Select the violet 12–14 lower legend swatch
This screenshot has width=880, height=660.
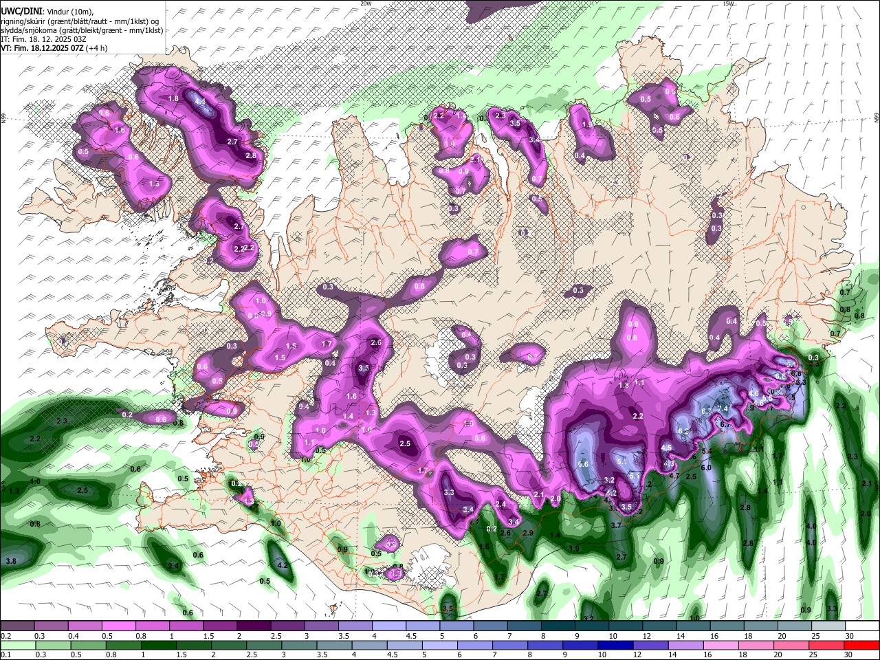(x=652, y=645)
